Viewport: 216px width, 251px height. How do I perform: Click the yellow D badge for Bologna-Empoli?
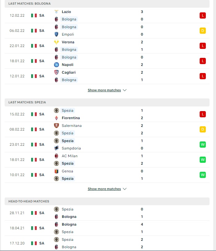203,31
